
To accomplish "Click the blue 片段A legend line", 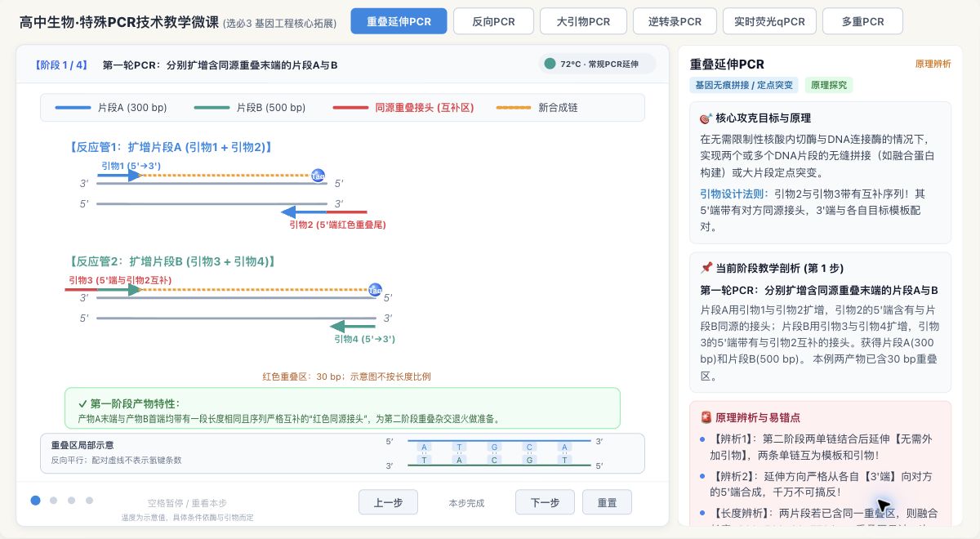I will pos(73,108).
